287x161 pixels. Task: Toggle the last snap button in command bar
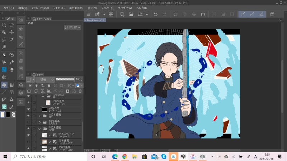pyautogui.click(x=262, y=14)
